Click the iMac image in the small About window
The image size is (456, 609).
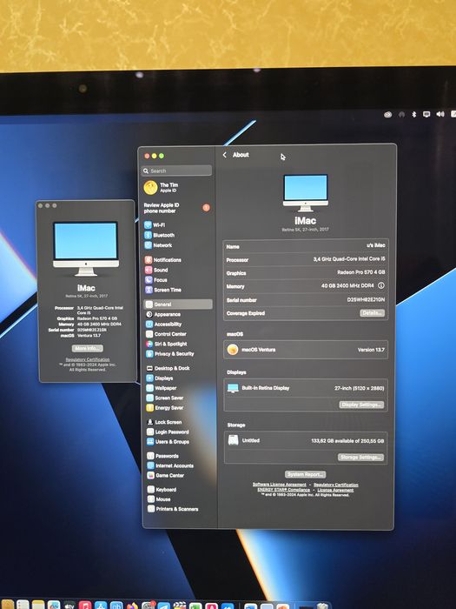point(86,249)
